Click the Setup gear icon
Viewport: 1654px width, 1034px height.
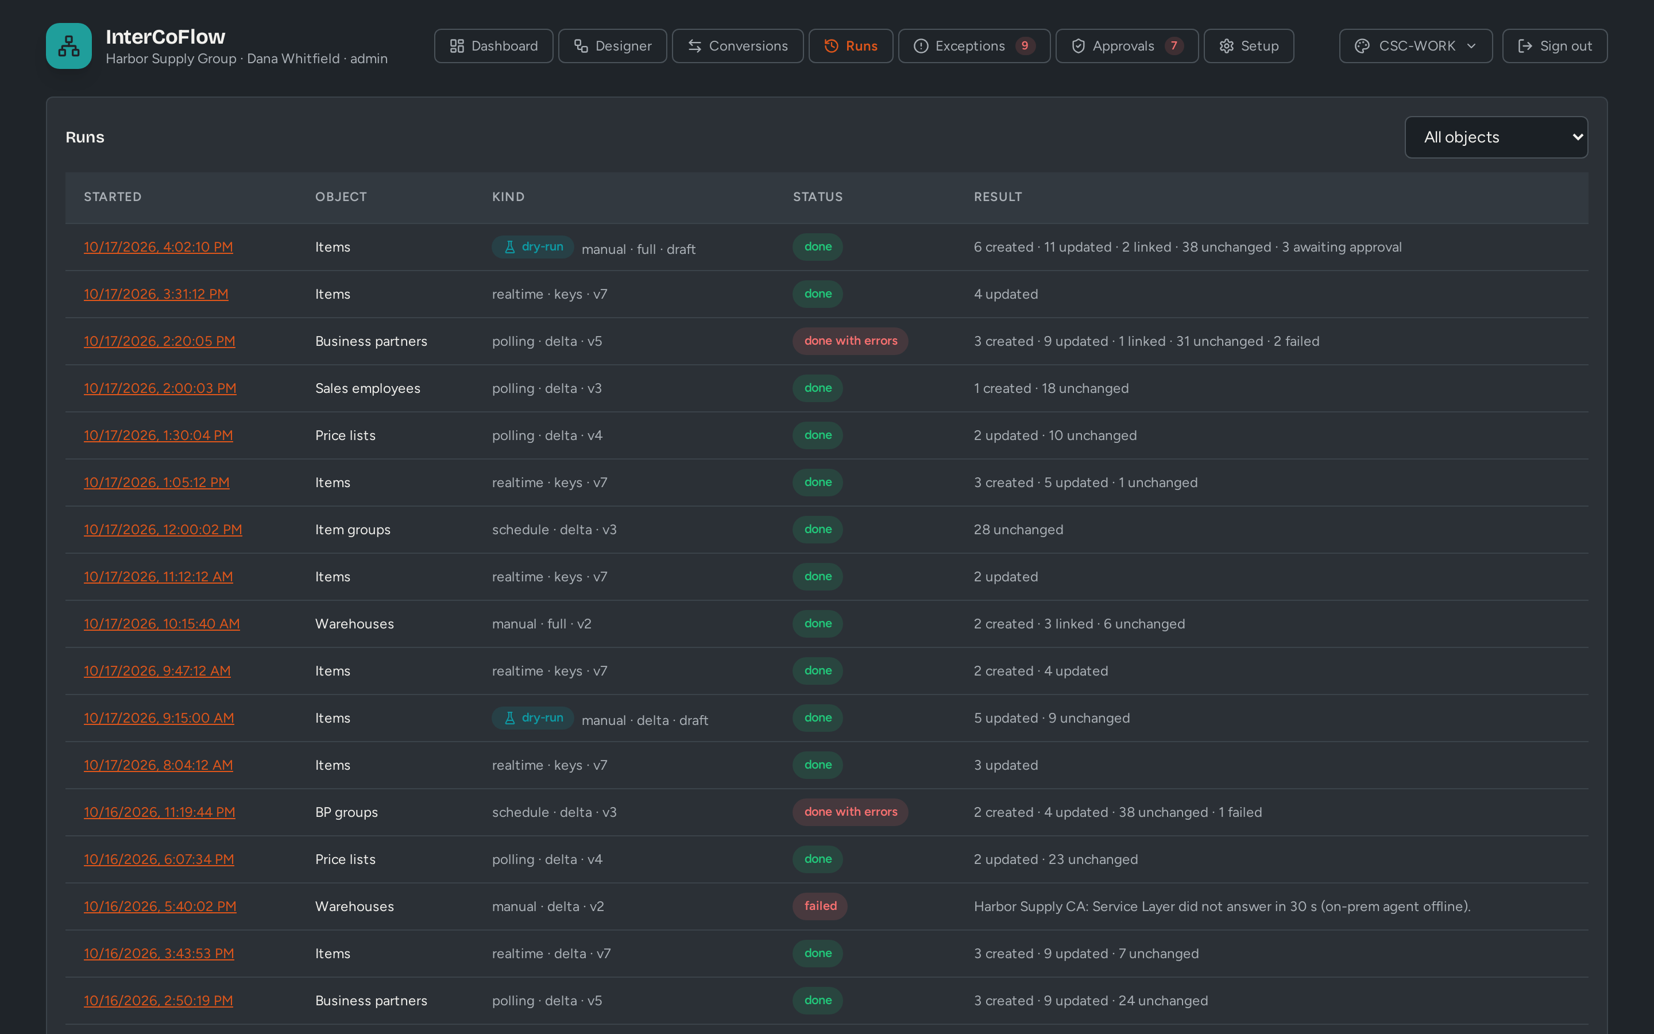pyautogui.click(x=1226, y=46)
